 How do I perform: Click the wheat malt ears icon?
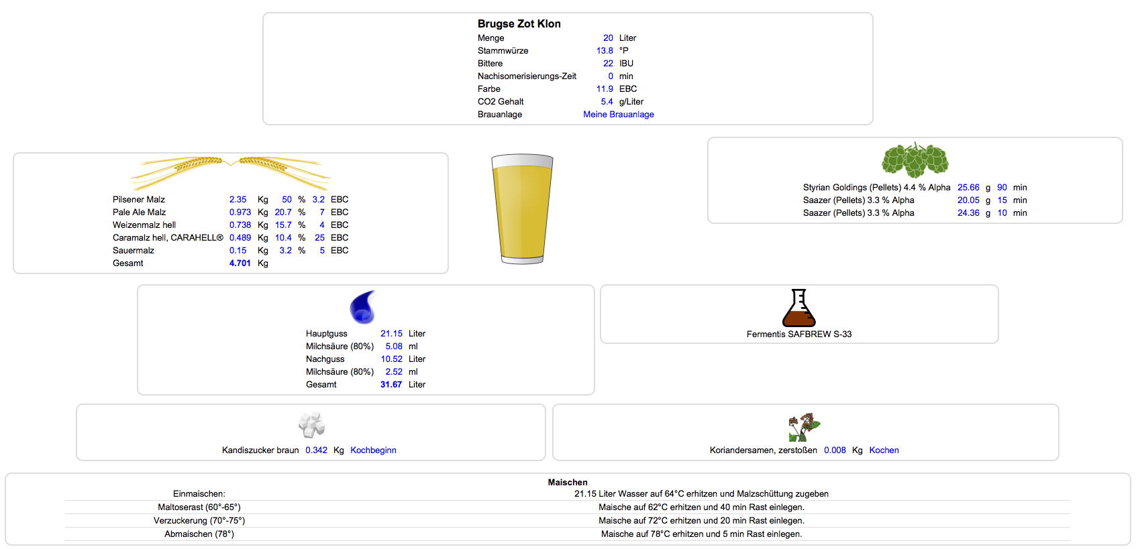click(230, 173)
